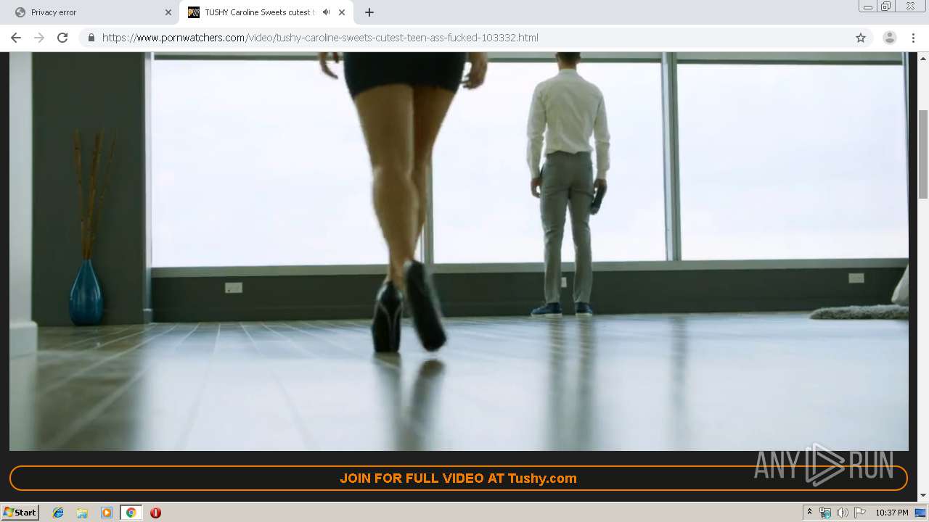Mute audio via tab speaker icon

point(327,12)
